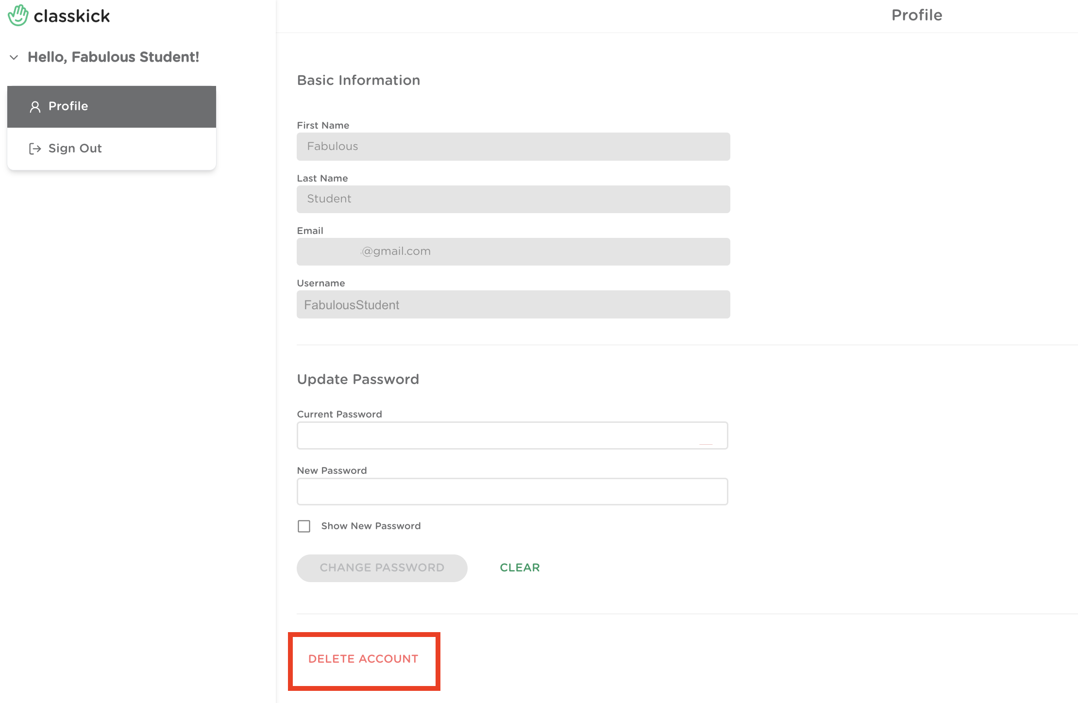Click the First Name label
The width and height of the screenshot is (1078, 703).
[323, 125]
